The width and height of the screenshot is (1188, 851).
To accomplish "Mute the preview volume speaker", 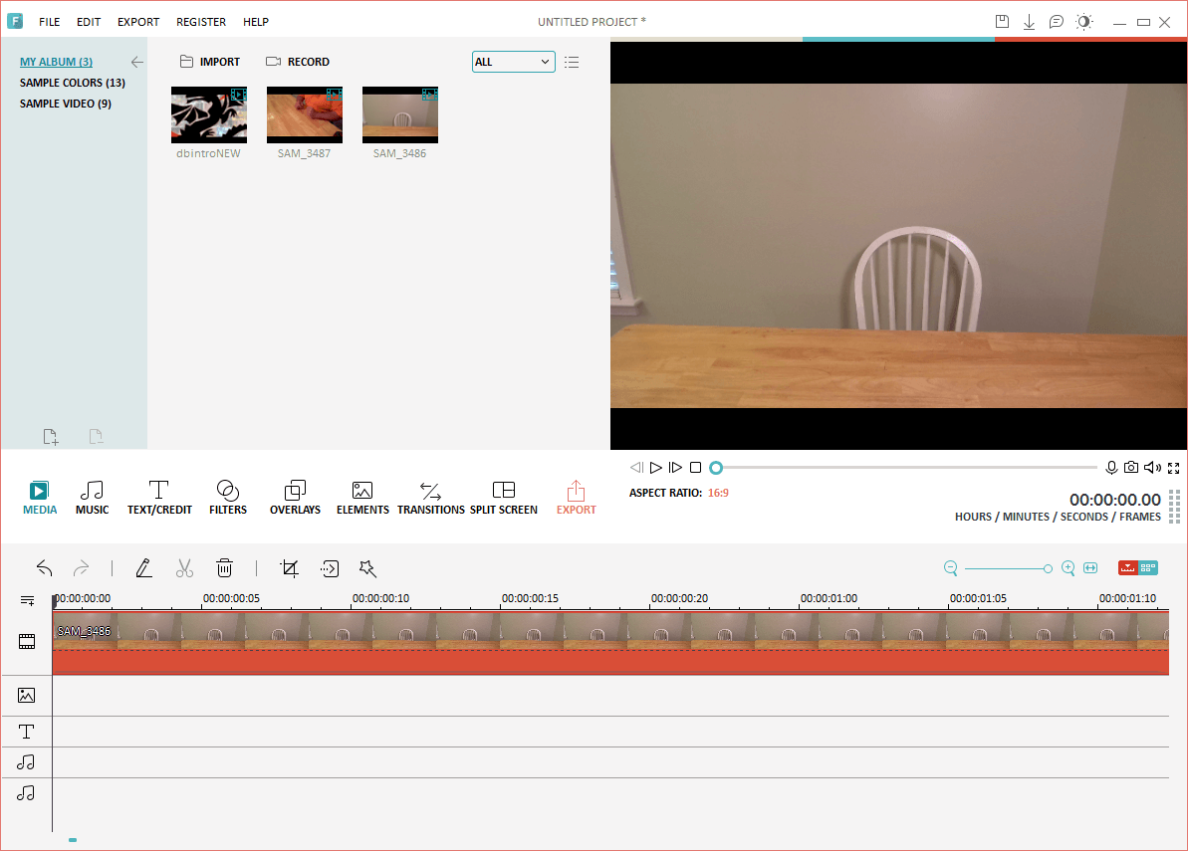I will 1152,468.
